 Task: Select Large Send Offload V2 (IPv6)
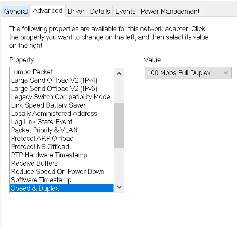click(62, 88)
